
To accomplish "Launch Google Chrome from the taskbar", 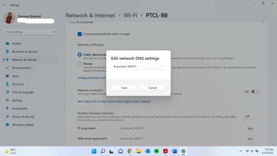I will (x=130, y=151).
